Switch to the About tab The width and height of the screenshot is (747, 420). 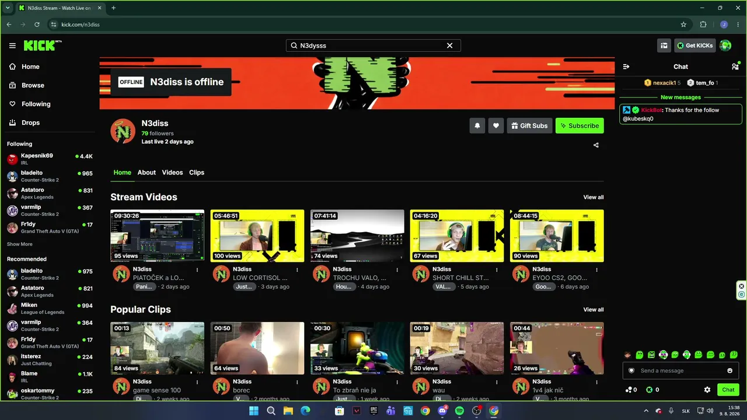click(x=146, y=173)
